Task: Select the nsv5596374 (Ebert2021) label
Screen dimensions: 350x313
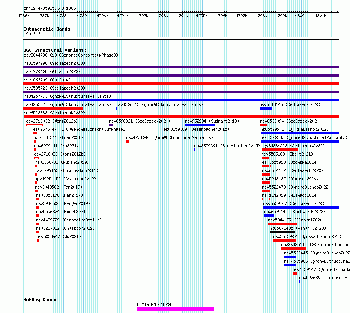Action: click(x=62, y=212)
